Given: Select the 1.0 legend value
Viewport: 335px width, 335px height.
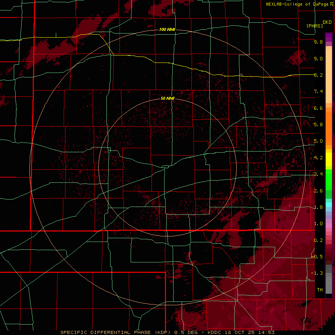Looking at the screenshot, I should 318,224.
